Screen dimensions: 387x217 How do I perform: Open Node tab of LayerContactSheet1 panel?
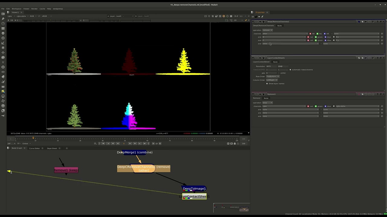(x=275, y=62)
